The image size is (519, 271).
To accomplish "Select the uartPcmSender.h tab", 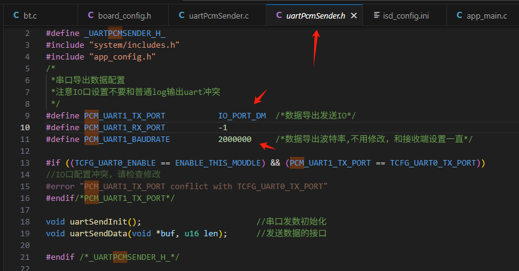I will coord(315,16).
